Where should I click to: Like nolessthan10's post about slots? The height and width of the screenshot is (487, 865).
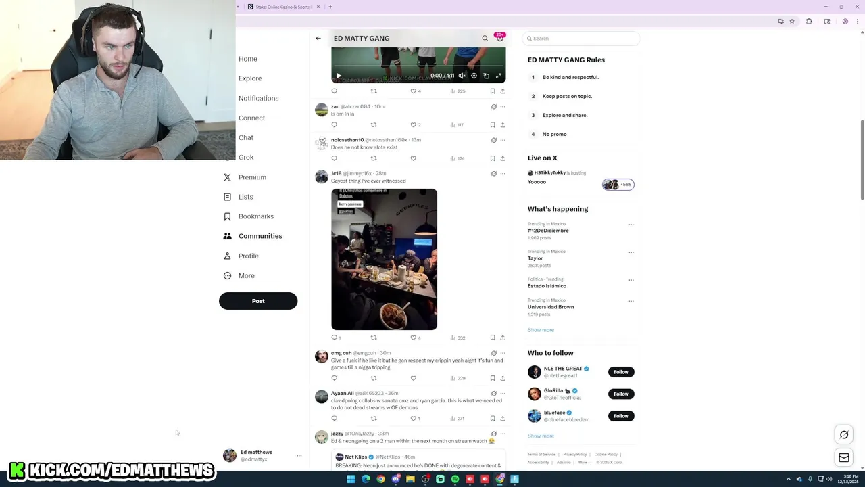click(413, 158)
